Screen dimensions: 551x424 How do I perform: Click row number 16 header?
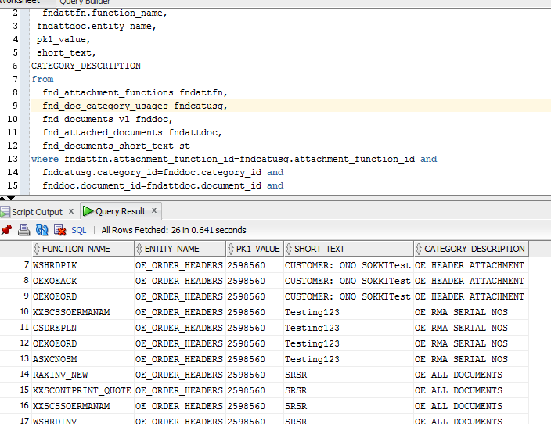point(24,406)
